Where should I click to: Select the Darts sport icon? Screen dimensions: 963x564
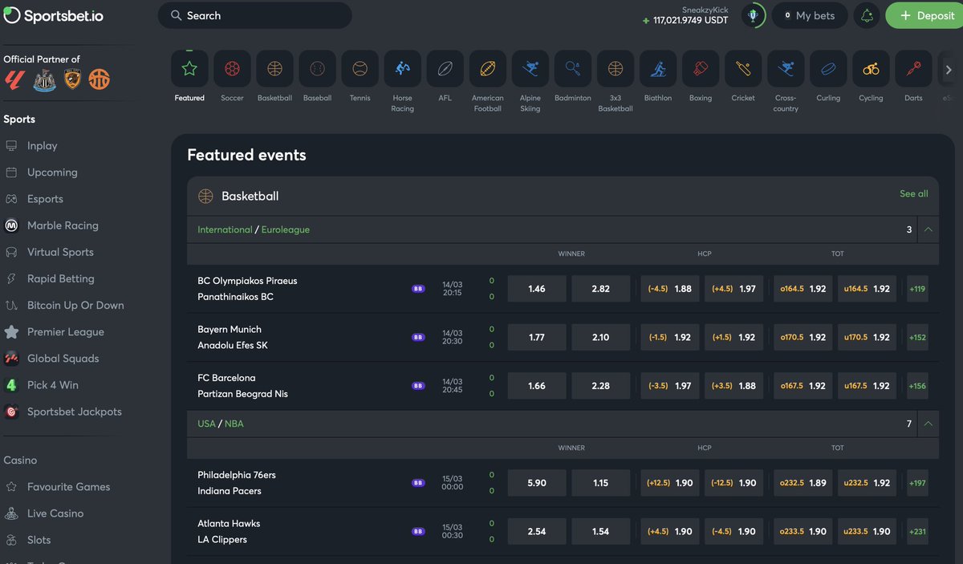point(913,69)
